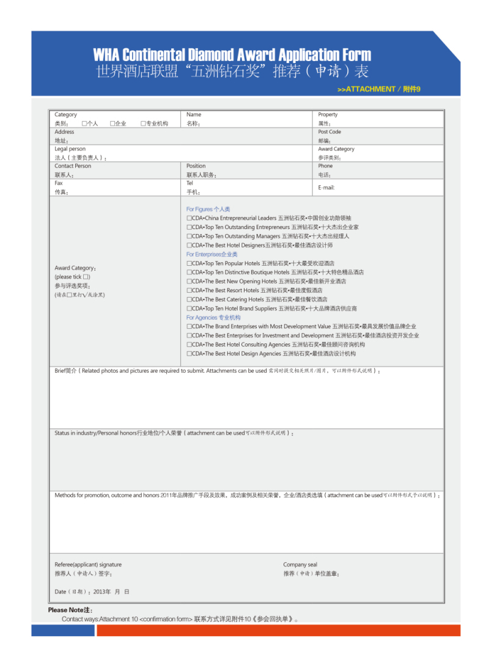Check CDA China Entrepreneurial Leaders award box
The image size is (489, 663).
(x=189, y=218)
